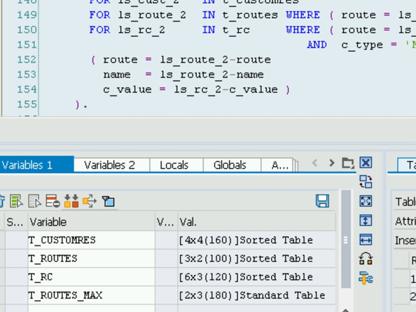
Task: Show next tabs with right arrow
Action: pyautogui.click(x=332, y=163)
